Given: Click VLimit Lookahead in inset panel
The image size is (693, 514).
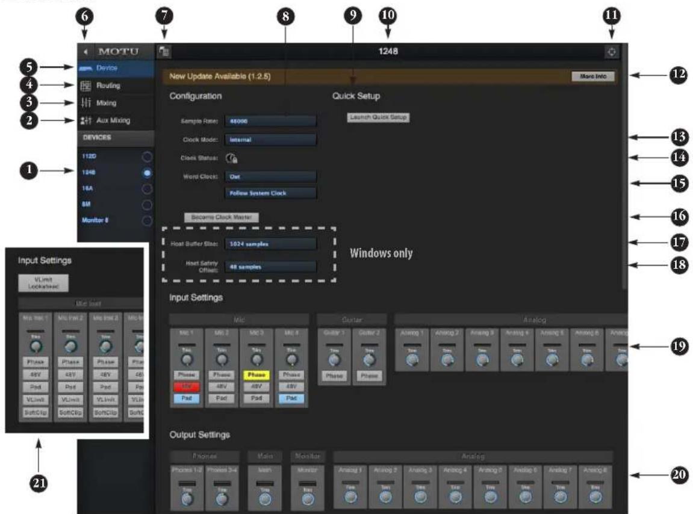Looking at the screenshot, I should [43, 283].
